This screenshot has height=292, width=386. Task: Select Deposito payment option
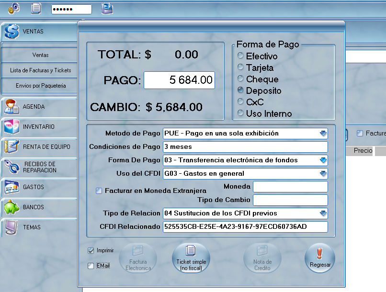(240, 90)
